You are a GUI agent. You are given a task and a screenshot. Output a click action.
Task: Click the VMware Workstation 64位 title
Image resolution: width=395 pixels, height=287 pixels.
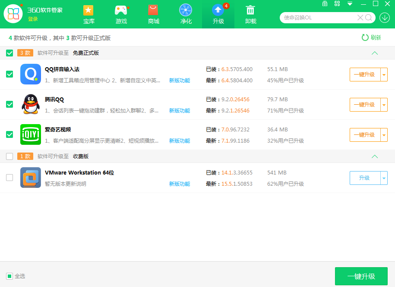tap(79, 173)
